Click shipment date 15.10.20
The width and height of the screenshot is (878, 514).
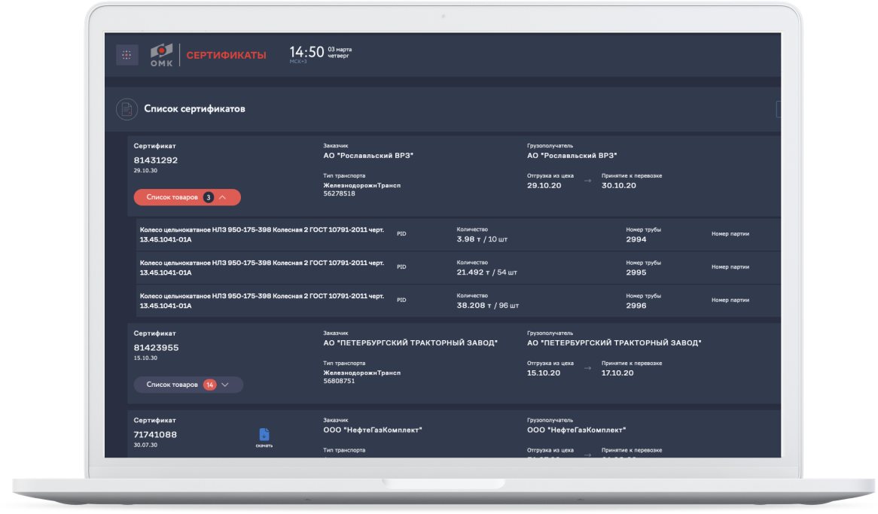[543, 373]
